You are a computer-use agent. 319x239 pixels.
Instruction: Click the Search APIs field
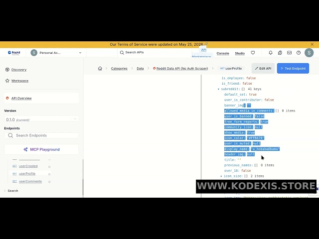[154, 52]
